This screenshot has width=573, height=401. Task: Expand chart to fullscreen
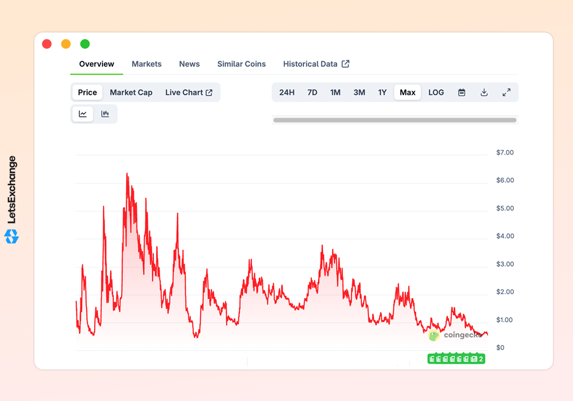pos(507,93)
